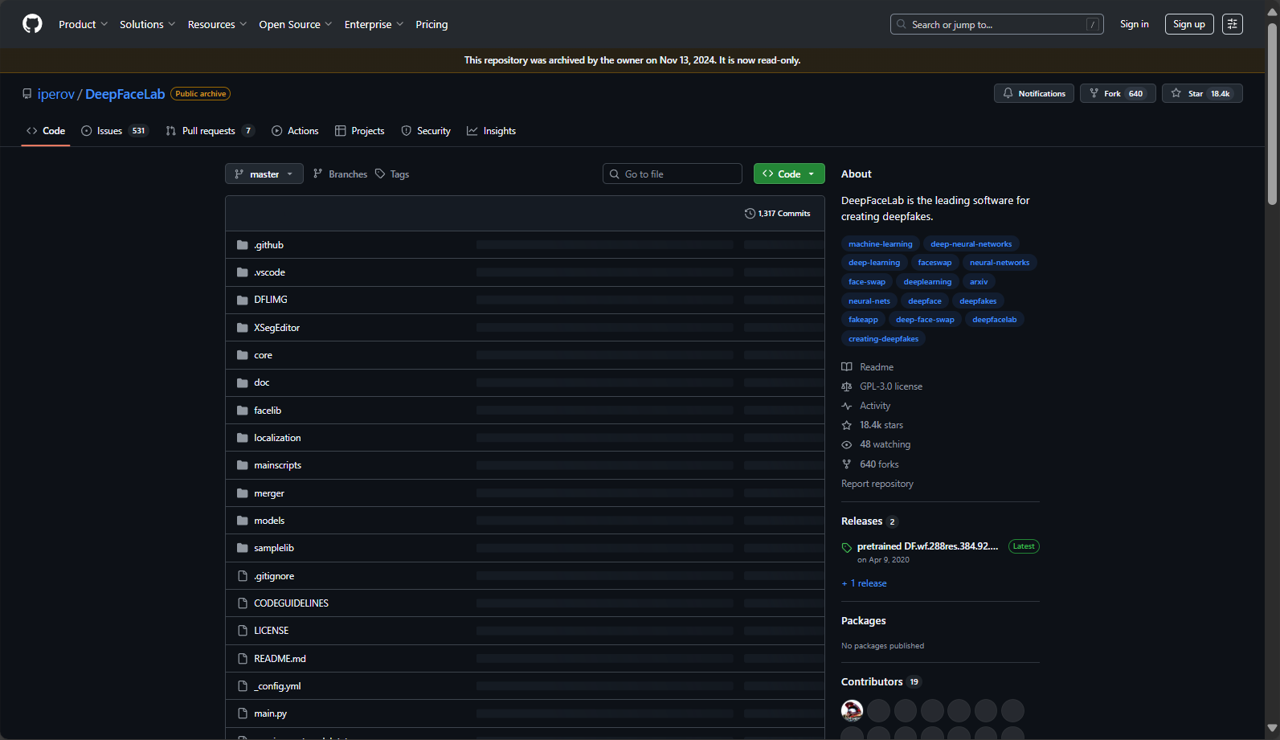The width and height of the screenshot is (1280, 740).
Task: Go to the Pricing page
Action: pyautogui.click(x=431, y=24)
